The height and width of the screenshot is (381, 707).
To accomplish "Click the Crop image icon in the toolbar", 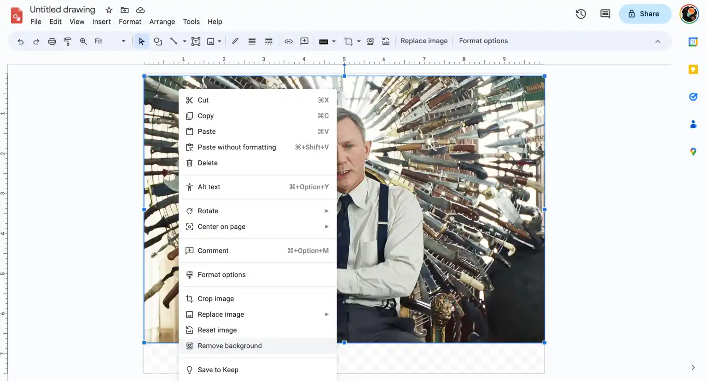I will pyautogui.click(x=348, y=41).
